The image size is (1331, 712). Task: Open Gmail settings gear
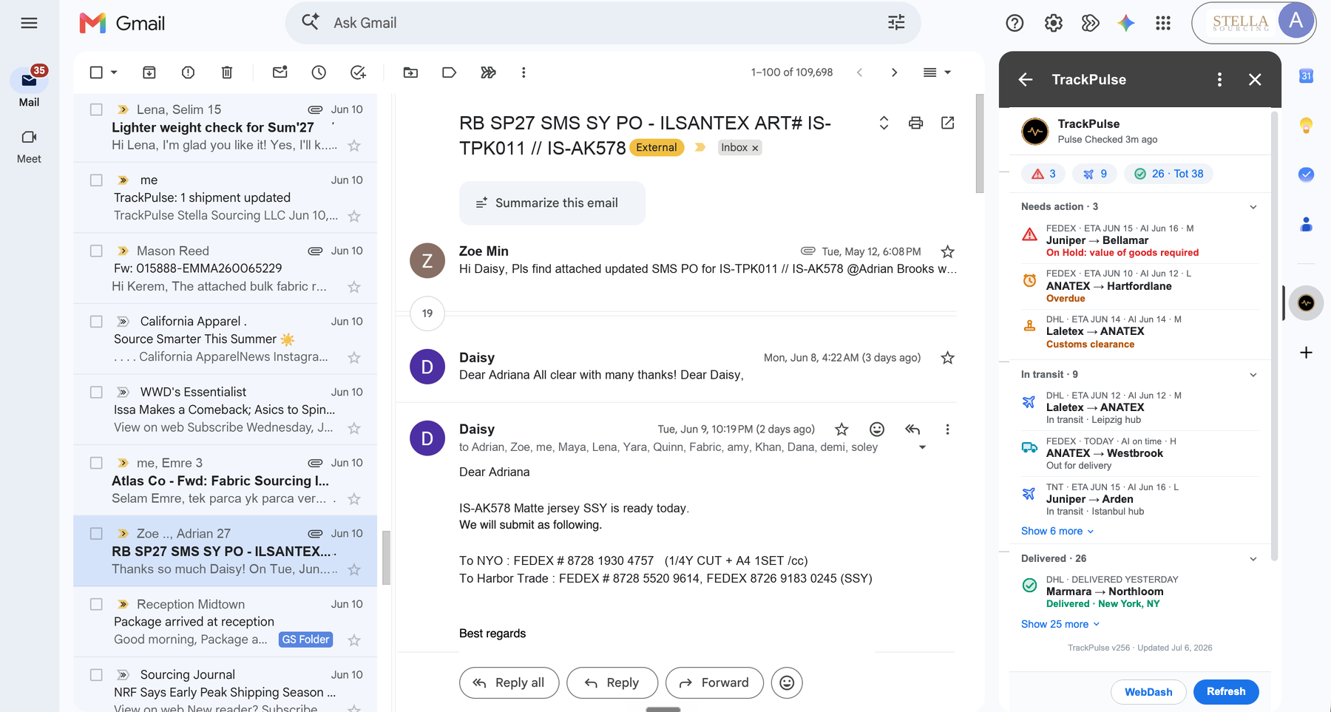pos(1053,23)
